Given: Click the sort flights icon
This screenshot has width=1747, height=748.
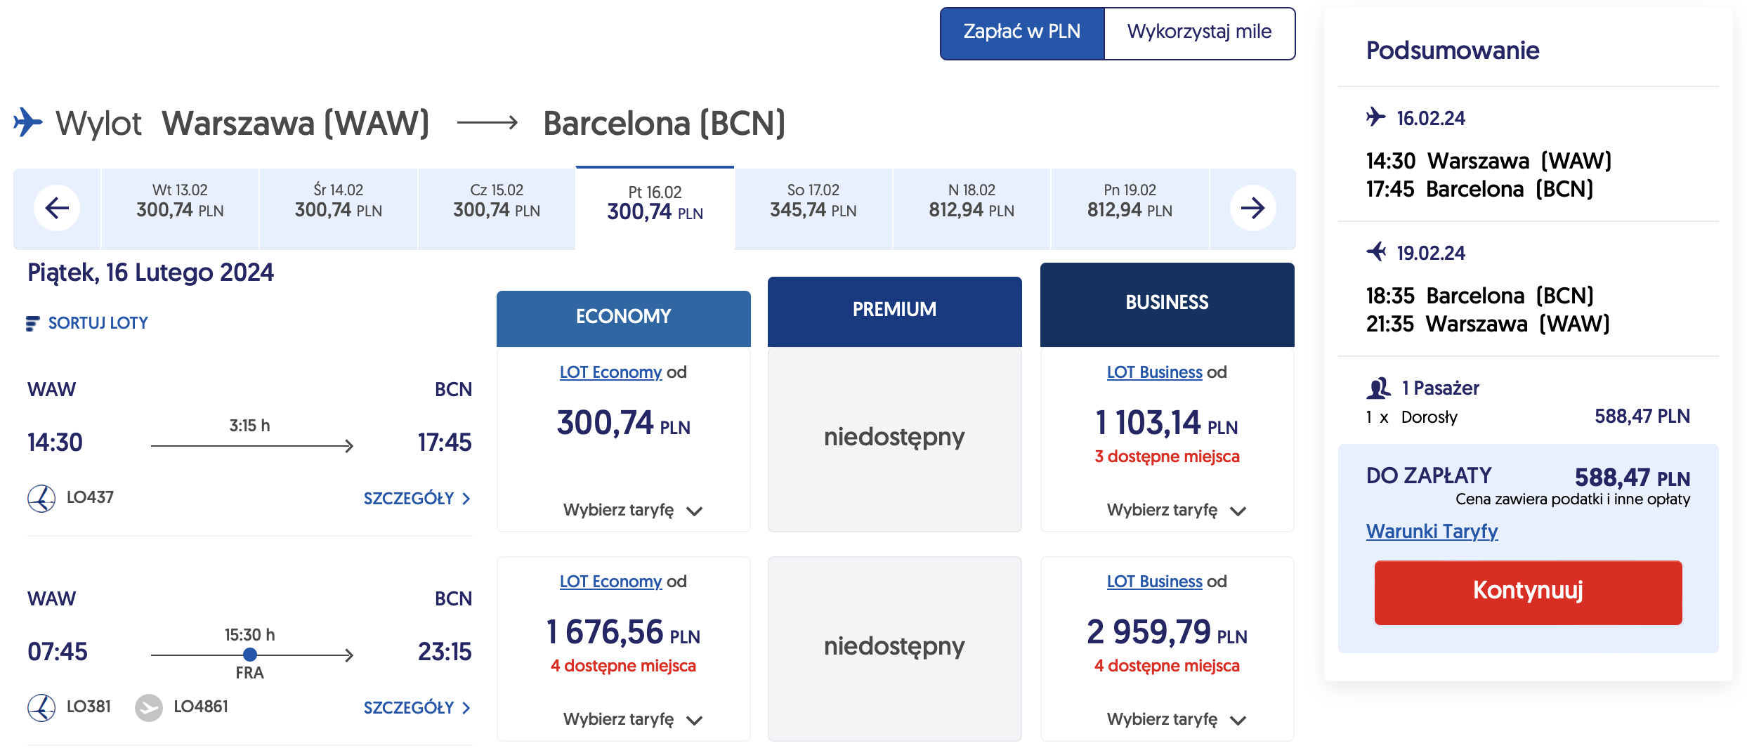Looking at the screenshot, I should (x=32, y=323).
